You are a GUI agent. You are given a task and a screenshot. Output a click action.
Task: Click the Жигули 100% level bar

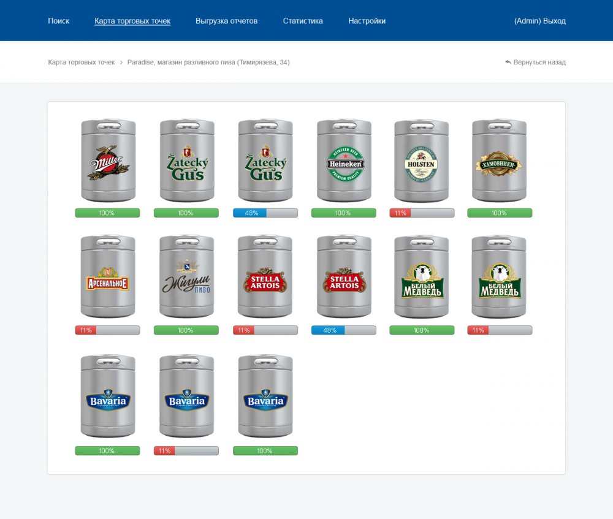tap(186, 330)
